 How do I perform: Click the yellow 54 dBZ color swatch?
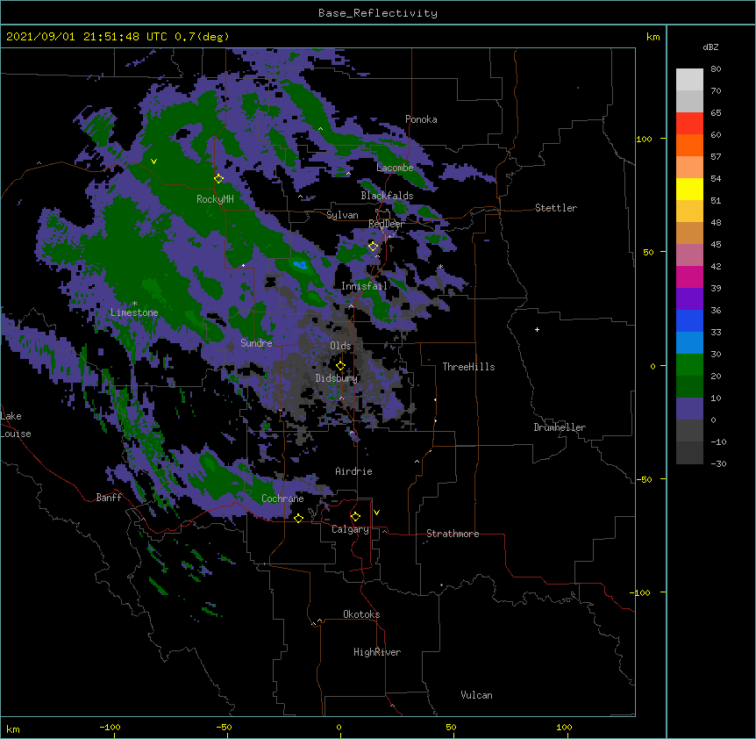[x=689, y=189]
